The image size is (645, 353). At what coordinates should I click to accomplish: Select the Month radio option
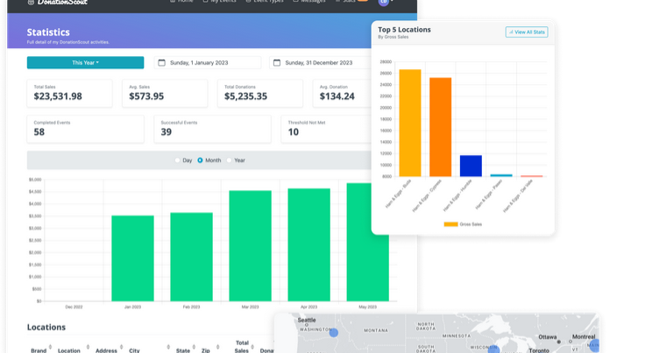(200, 160)
